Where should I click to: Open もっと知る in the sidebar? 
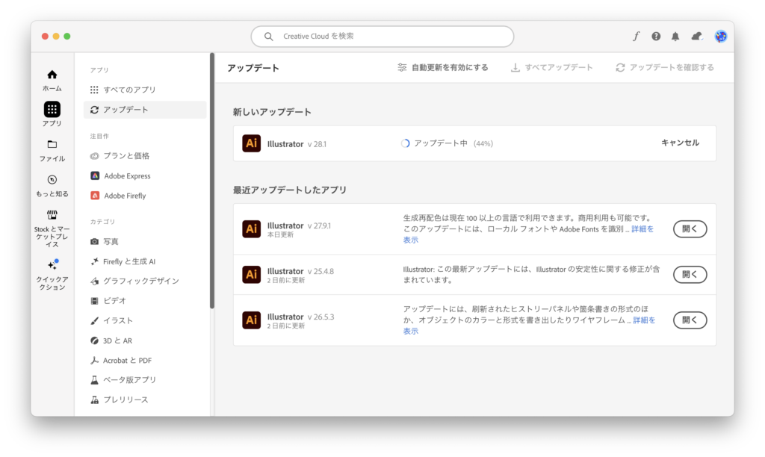(52, 184)
